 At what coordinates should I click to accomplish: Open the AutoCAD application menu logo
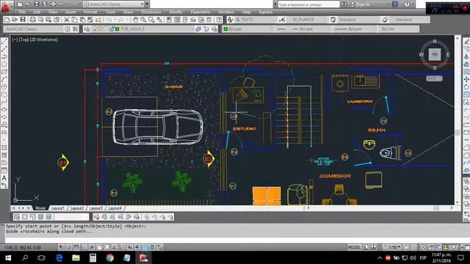point(5,7)
